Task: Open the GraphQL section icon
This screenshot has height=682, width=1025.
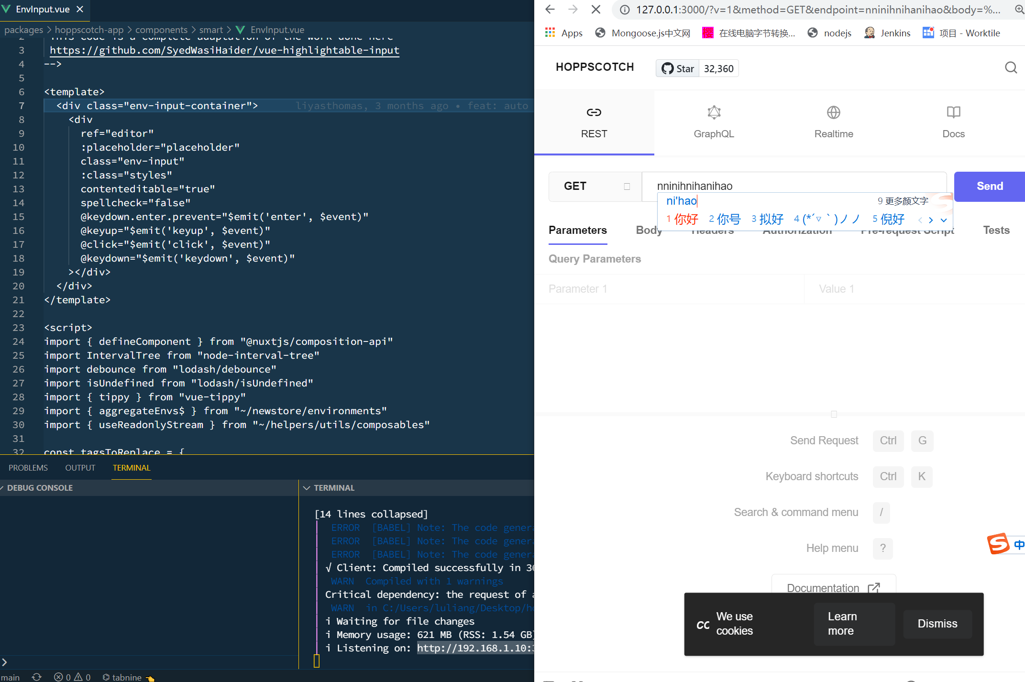Action: click(x=714, y=113)
